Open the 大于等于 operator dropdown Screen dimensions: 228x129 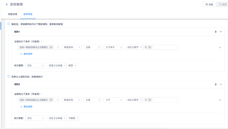coord(113,47)
